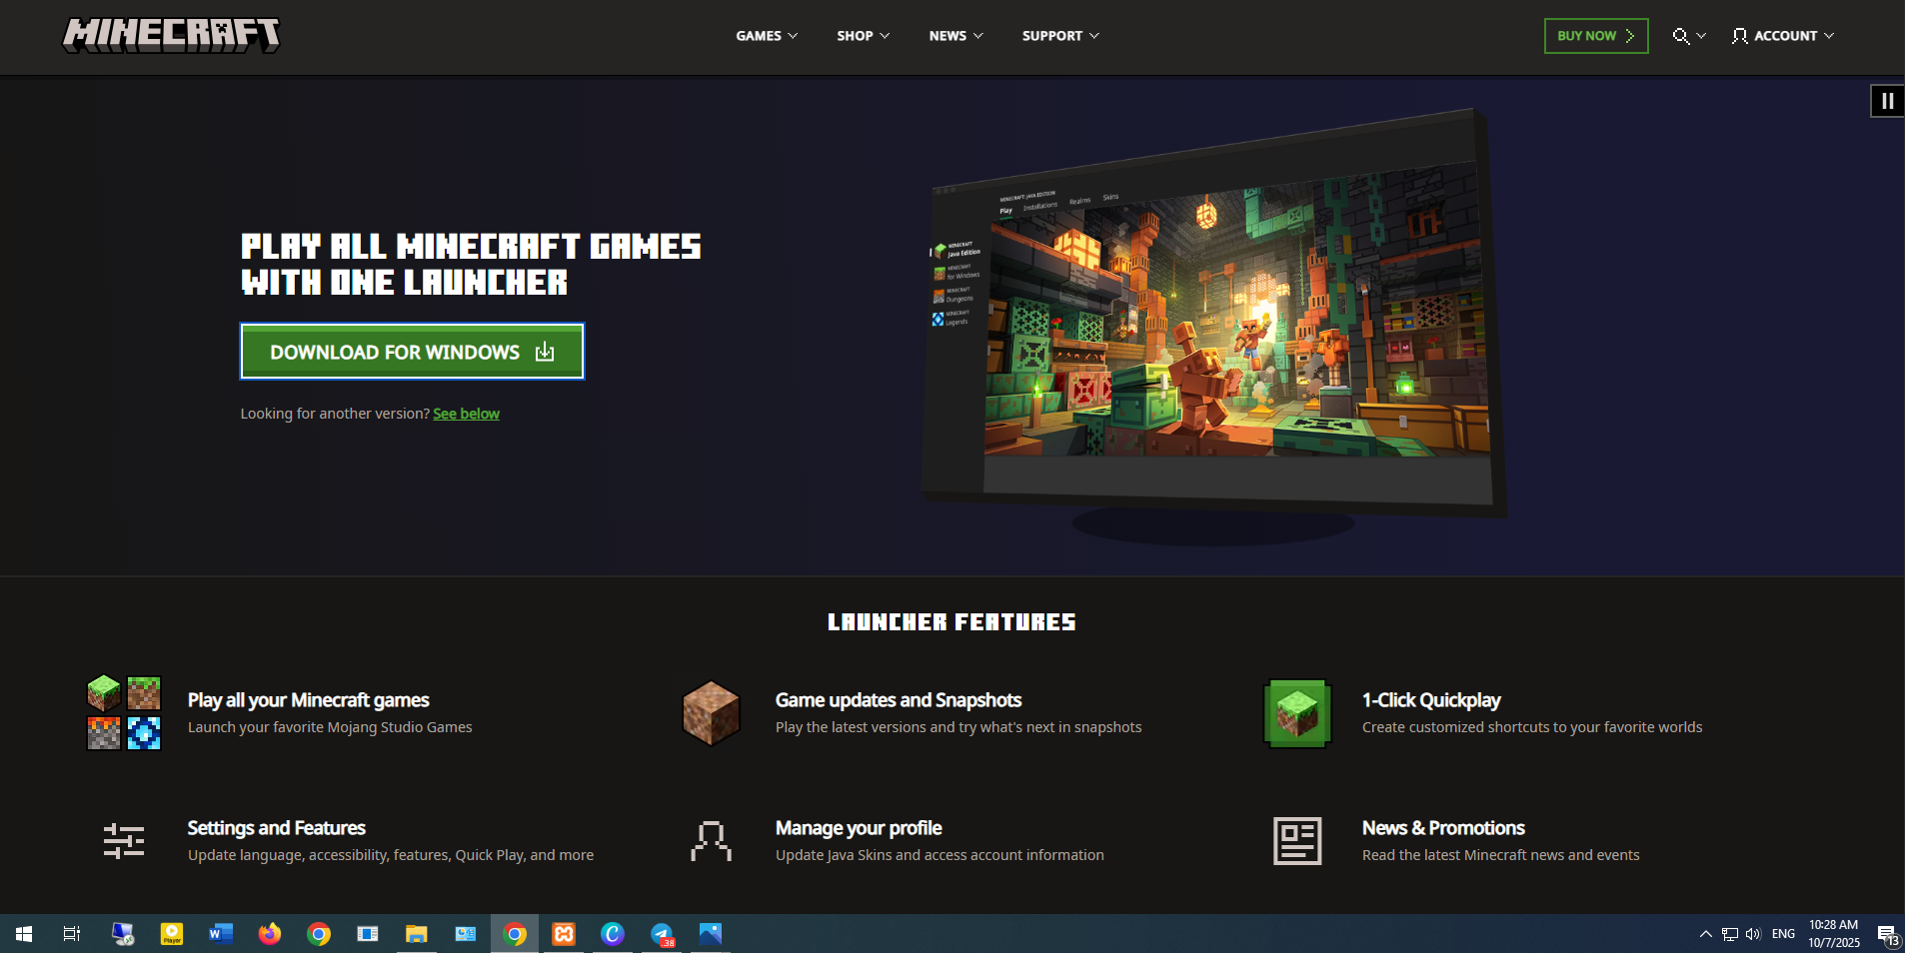Open the Account dropdown

(x=1783, y=36)
